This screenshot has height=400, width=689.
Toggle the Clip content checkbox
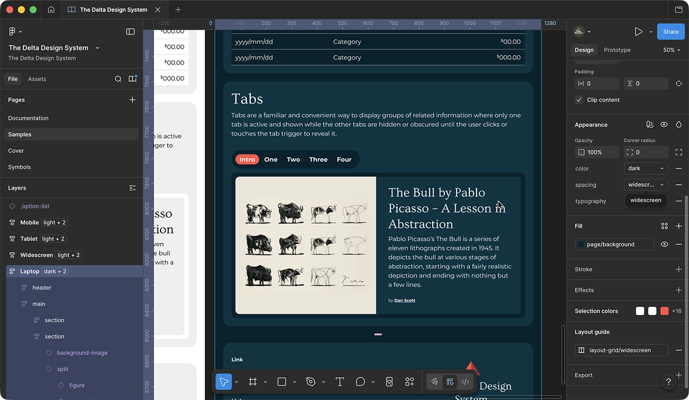pos(578,100)
